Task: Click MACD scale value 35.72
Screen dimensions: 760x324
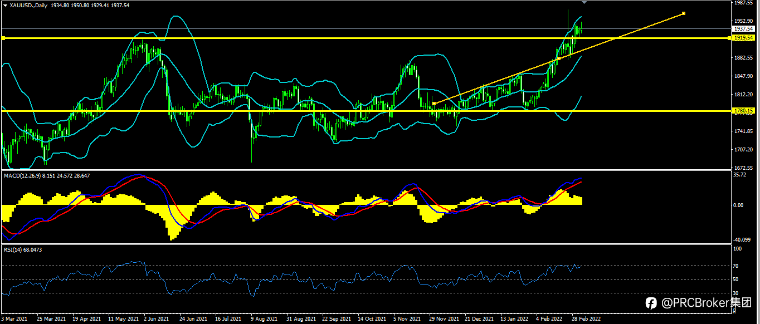Action: 740,175
